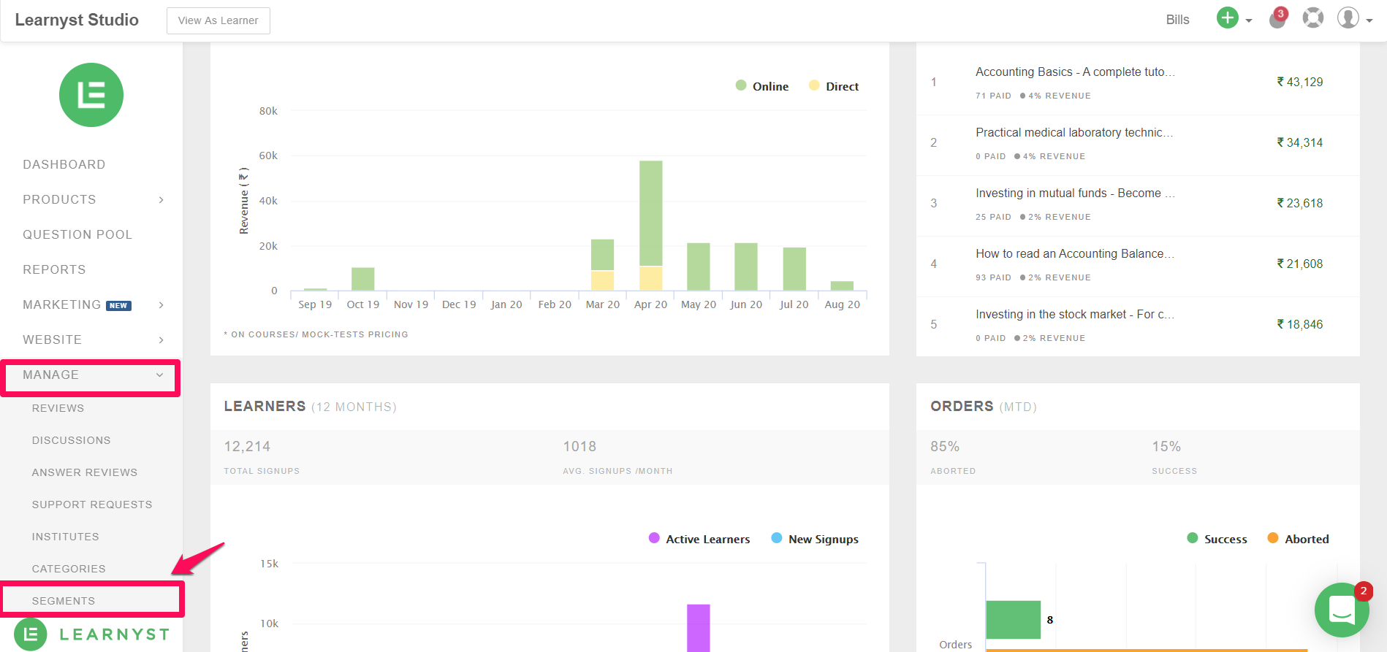Toggle the Aborted legend in orders chart
The width and height of the screenshot is (1387, 652).
point(1298,539)
